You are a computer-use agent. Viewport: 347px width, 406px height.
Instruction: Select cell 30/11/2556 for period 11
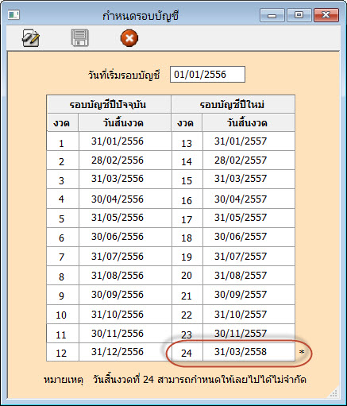click(125, 333)
